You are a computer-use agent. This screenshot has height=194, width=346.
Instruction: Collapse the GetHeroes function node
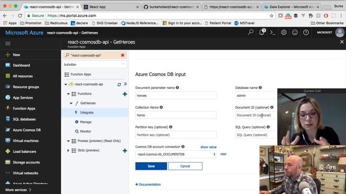pos(71,103)
